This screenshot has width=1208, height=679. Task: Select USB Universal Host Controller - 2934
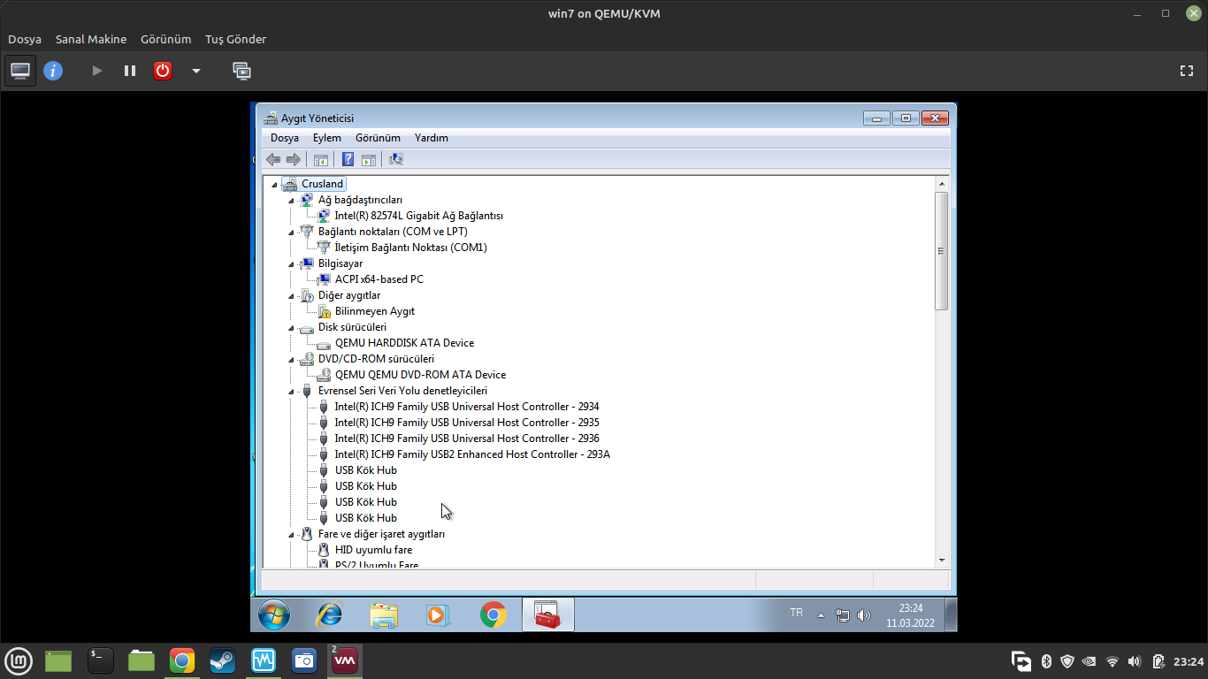[x=467, y=407]
